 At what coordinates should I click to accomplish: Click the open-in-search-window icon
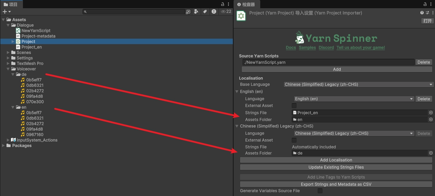point(188,12)
